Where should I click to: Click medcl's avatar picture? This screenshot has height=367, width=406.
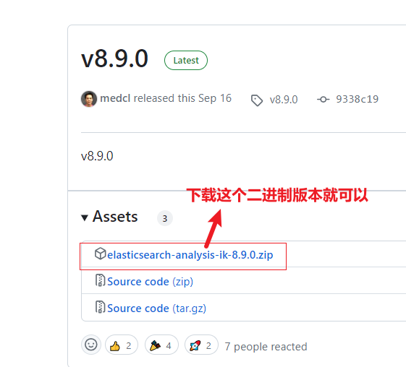click(x=89, y=99)
